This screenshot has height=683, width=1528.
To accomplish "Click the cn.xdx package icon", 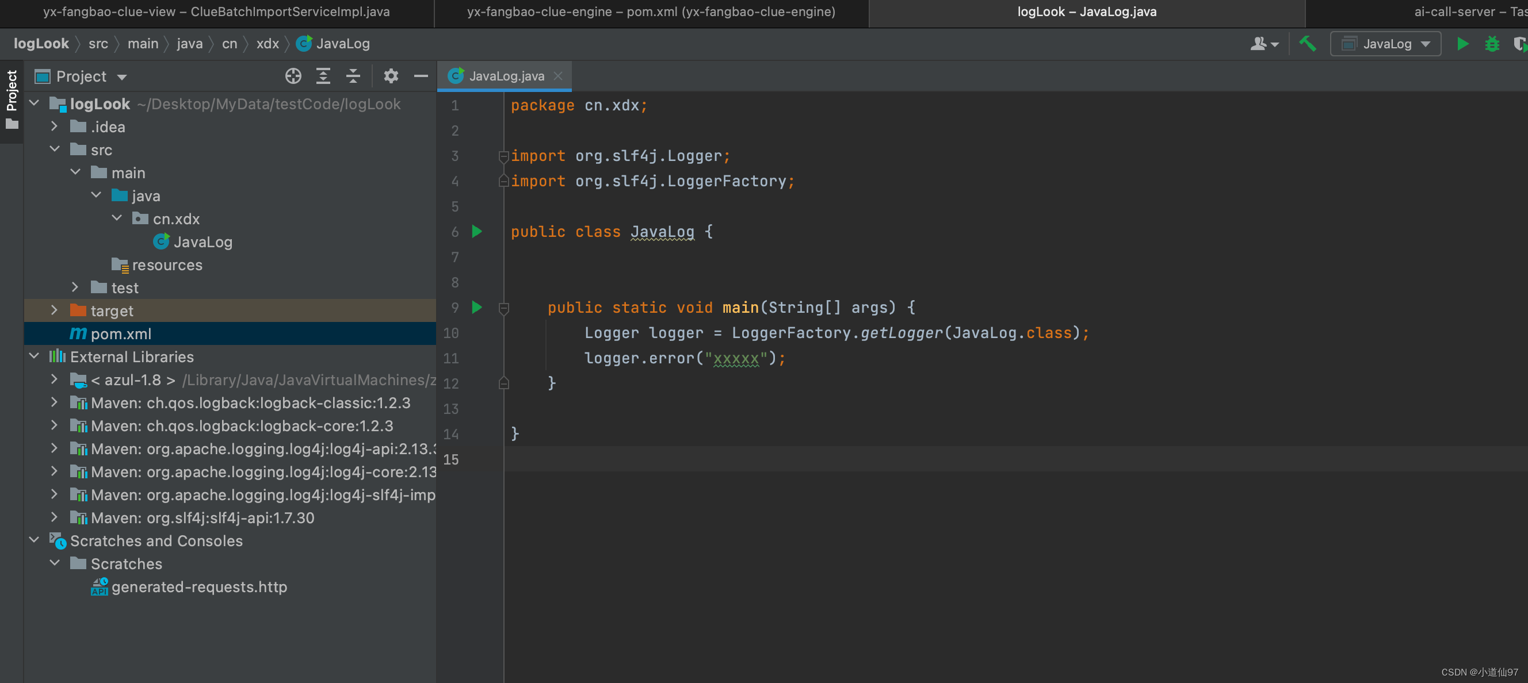I will click(x=140, y=219).
